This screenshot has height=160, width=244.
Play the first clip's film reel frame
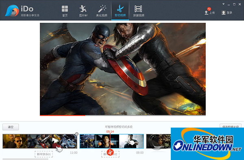coord(65,141)
